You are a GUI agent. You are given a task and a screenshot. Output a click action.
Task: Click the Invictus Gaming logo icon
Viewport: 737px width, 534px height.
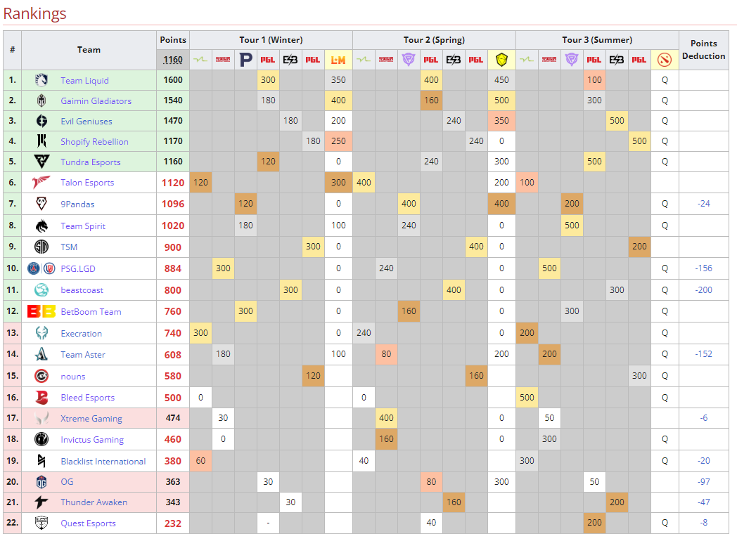click(41, 439)
